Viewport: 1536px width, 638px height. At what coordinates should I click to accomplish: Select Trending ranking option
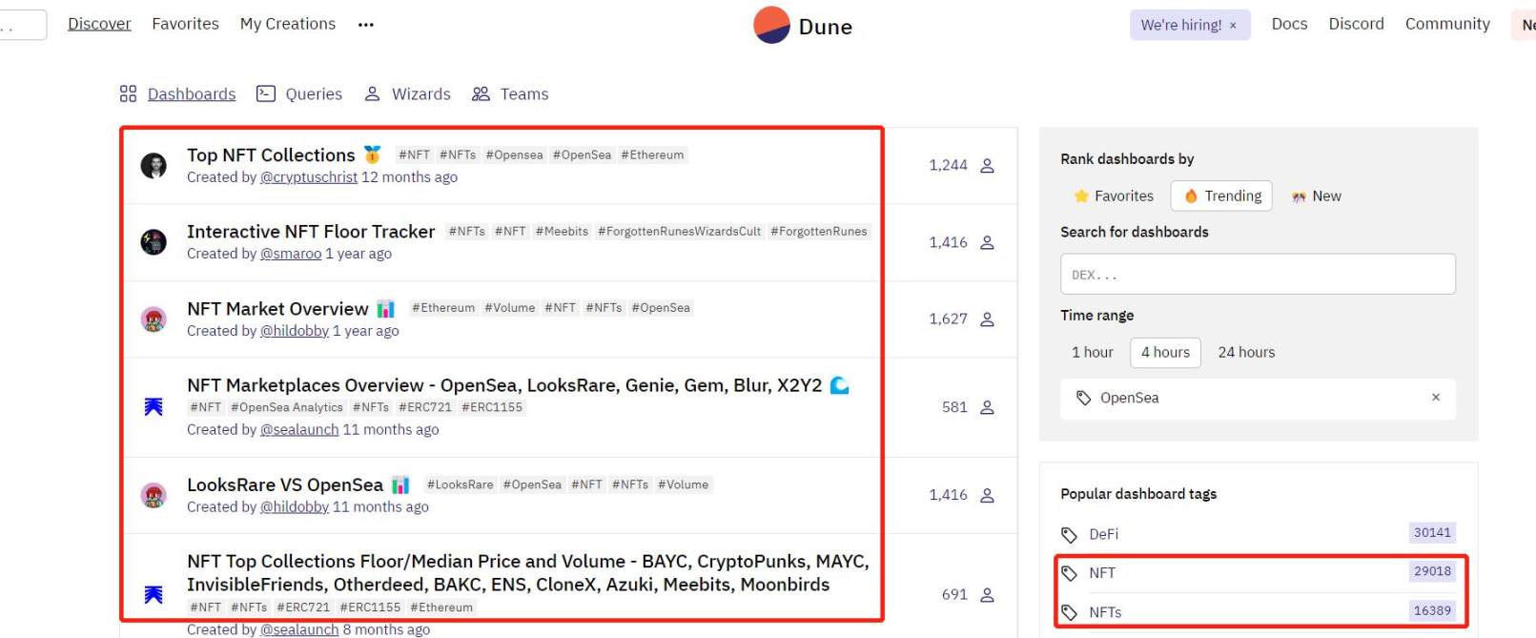click(1221, 196)
